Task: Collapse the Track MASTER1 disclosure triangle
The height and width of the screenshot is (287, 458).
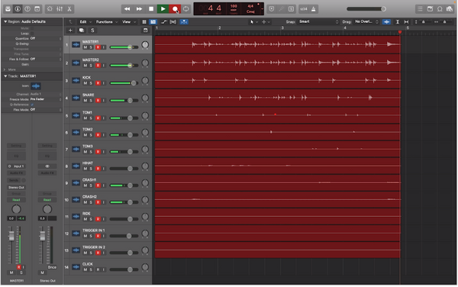Action: (x=5, y=76)
